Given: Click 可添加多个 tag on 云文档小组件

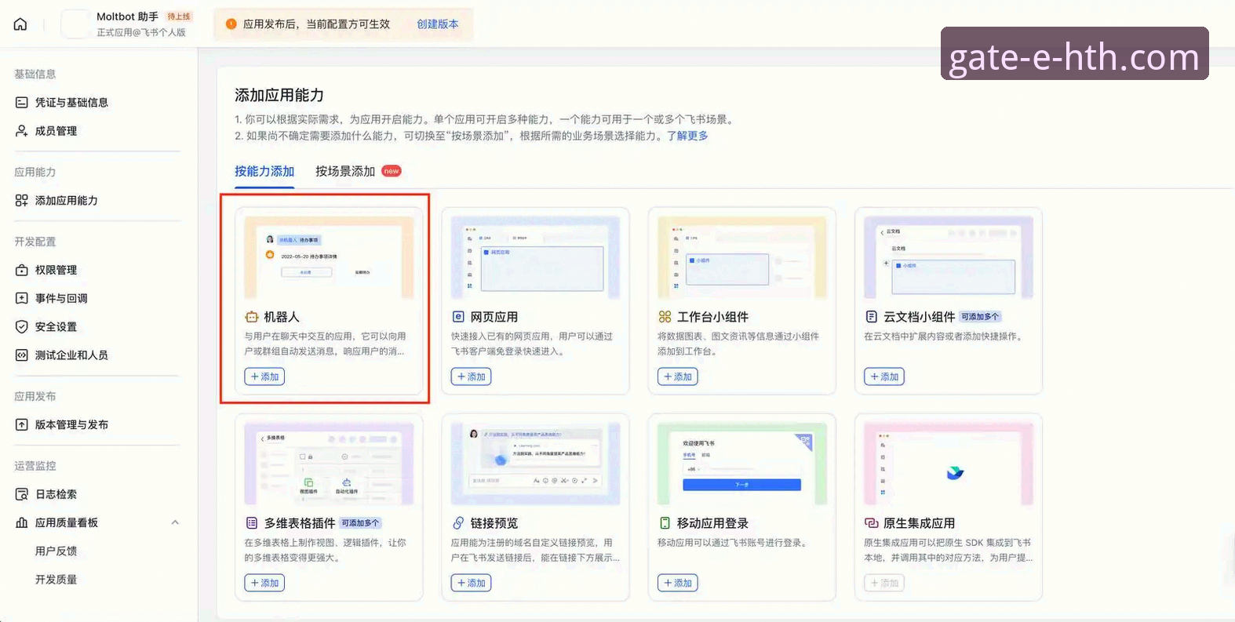Looking at the screenshot, I should (x=981, y=317).
